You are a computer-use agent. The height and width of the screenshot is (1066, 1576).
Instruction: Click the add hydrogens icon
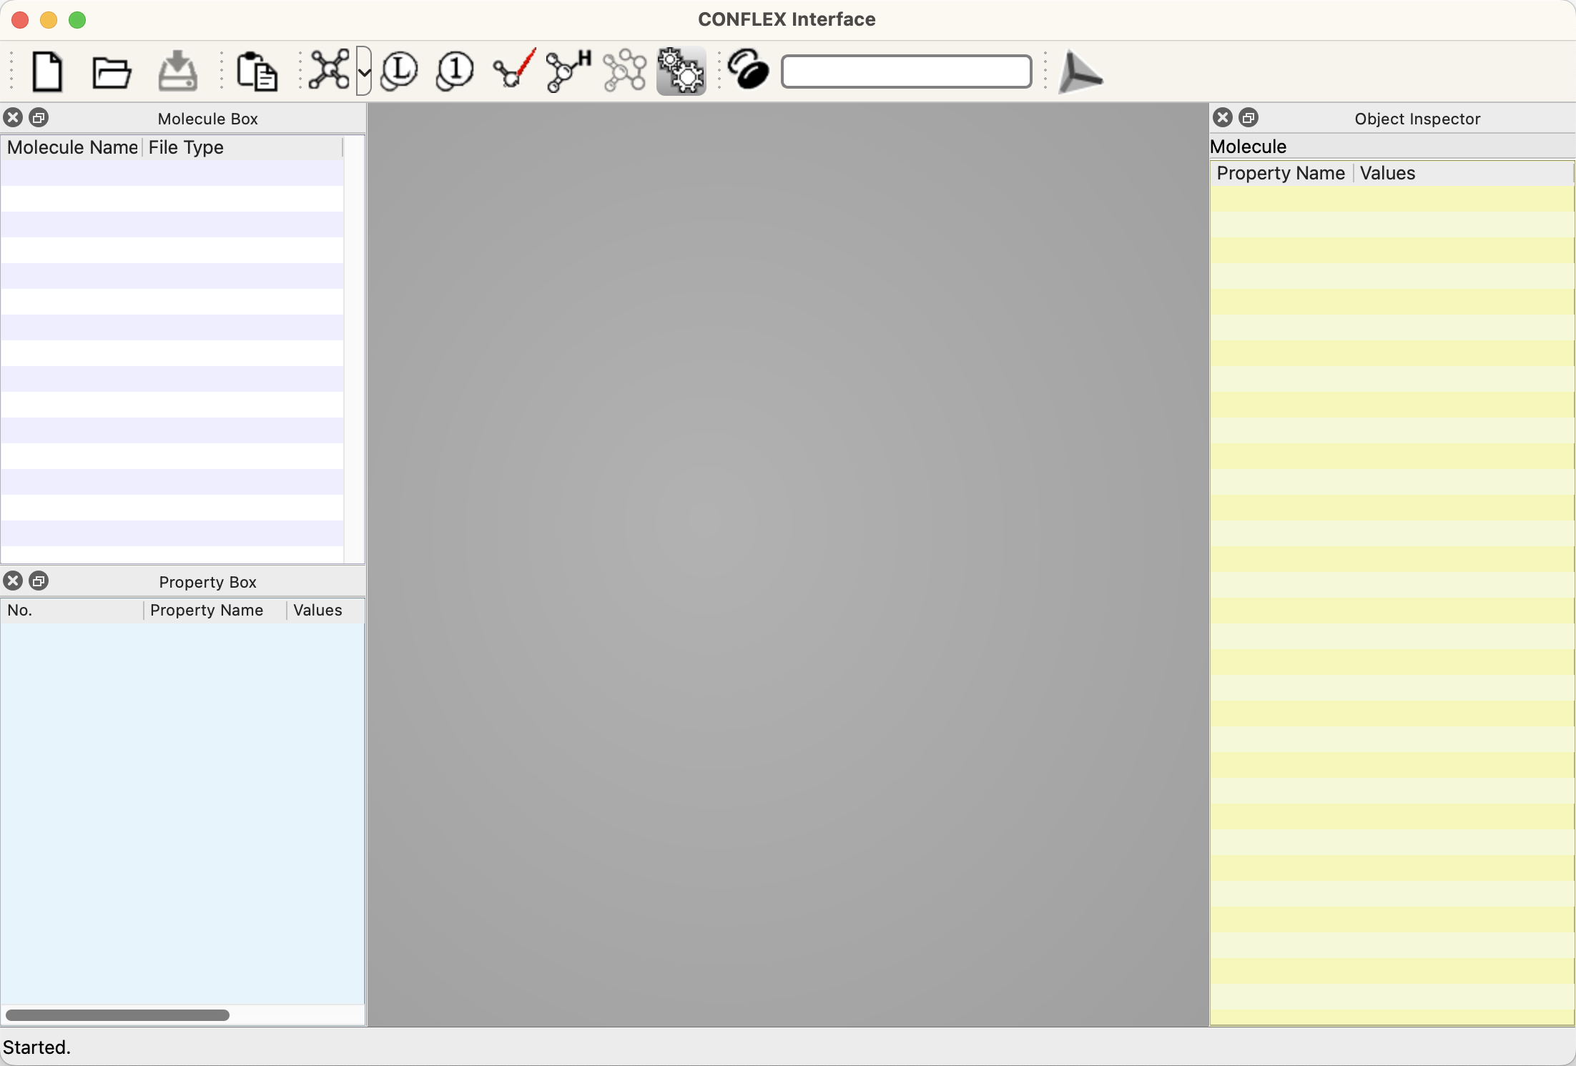click(568, 71)
